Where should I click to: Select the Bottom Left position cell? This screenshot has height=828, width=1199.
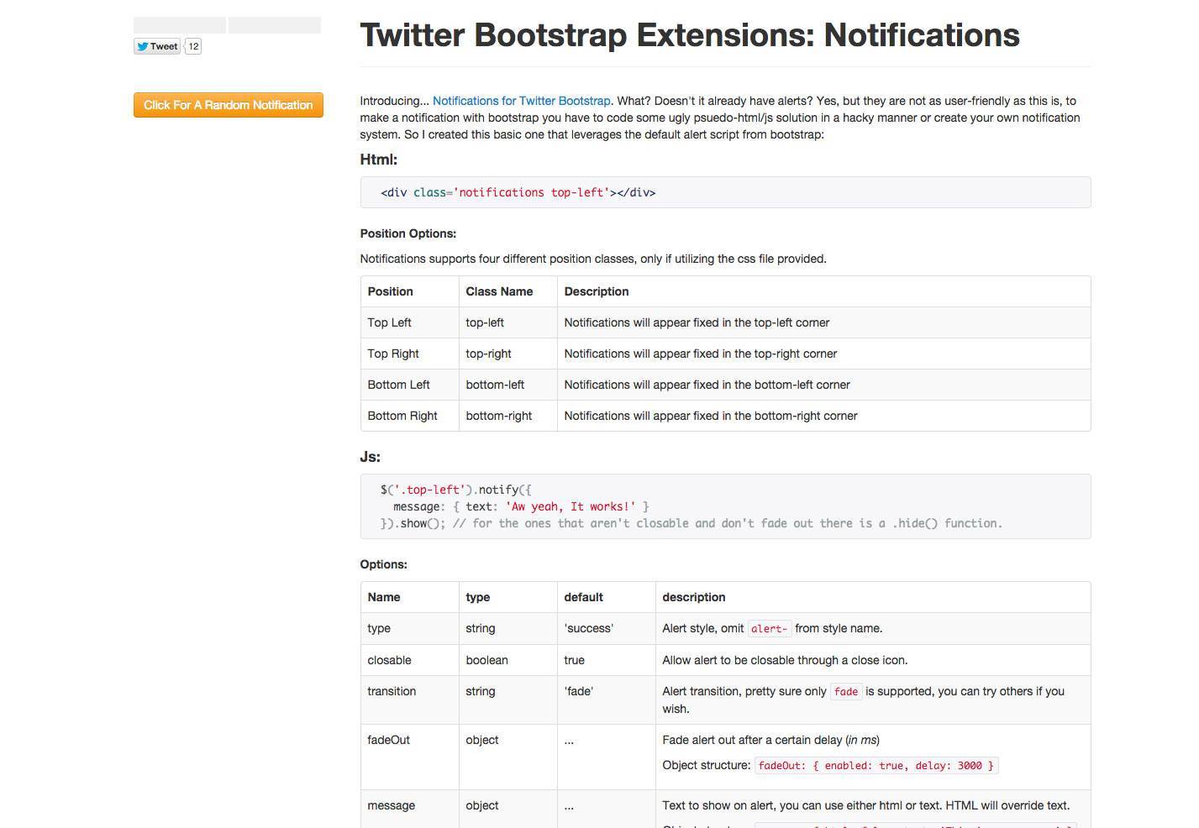[x=410, y=385]
